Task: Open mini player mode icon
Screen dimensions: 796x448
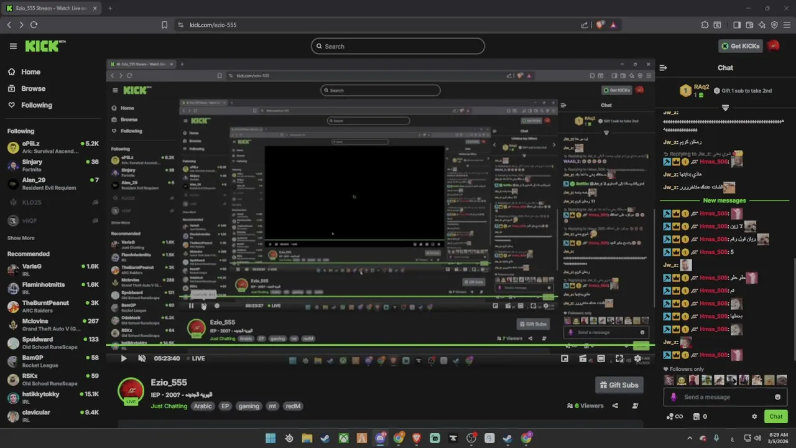Action: [x=565, y=358]
